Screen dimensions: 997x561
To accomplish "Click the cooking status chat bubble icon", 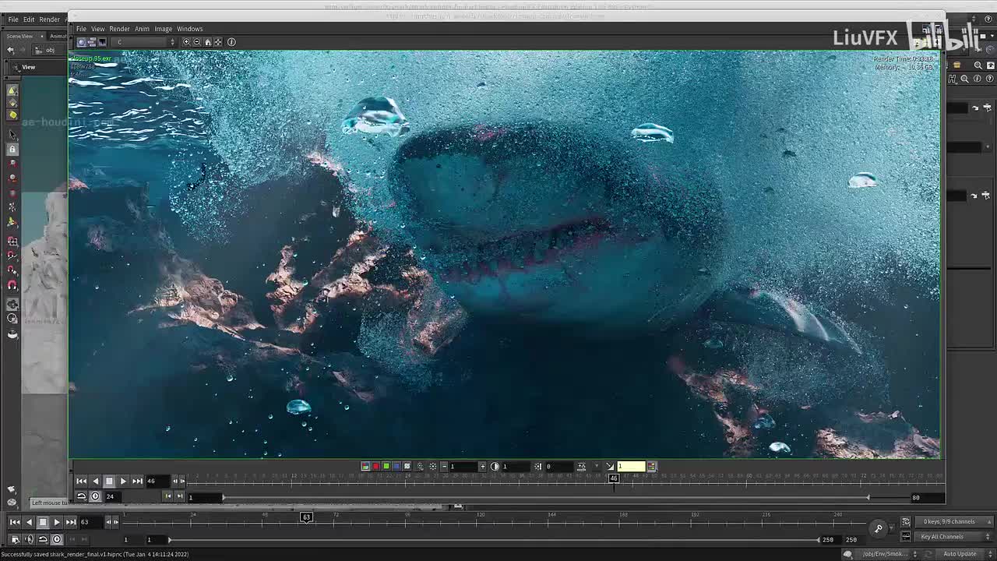I will click(x=847, y=554).
